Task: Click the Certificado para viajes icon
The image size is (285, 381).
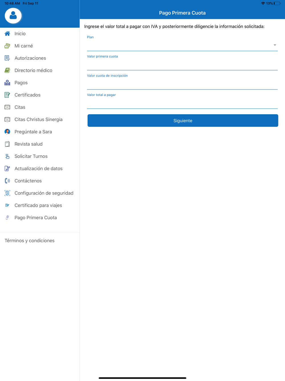Action: [x=7, y=205]
